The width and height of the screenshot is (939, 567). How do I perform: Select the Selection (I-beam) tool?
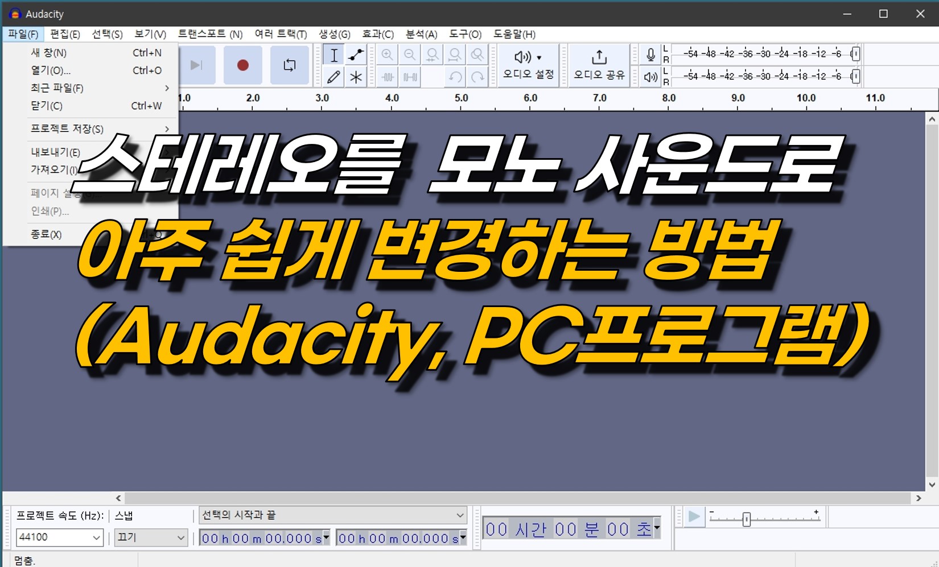click(333, 55)
